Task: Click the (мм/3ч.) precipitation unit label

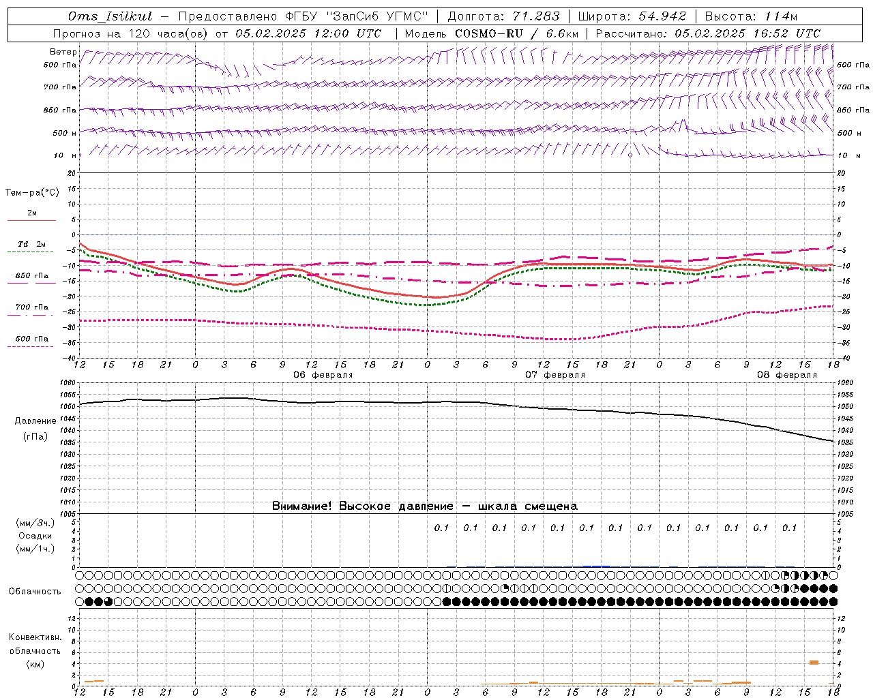Action: pos(35,523)
